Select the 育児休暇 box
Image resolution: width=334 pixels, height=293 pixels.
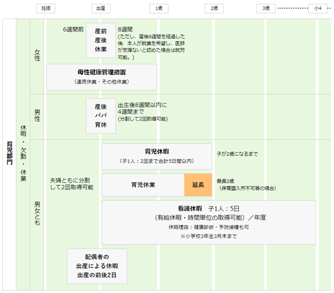[157, 156]
